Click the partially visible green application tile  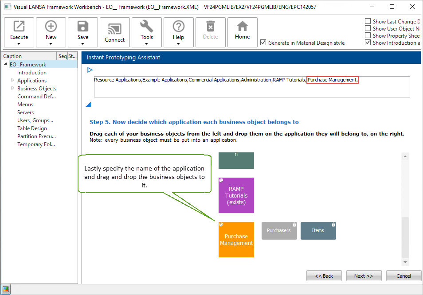coord(236,160)
